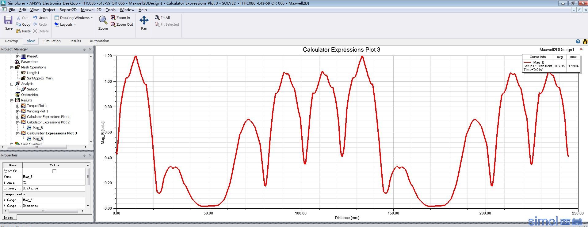The image size is (588, 227).
Task: Click the Fit Selected icon
Action: 157,24
